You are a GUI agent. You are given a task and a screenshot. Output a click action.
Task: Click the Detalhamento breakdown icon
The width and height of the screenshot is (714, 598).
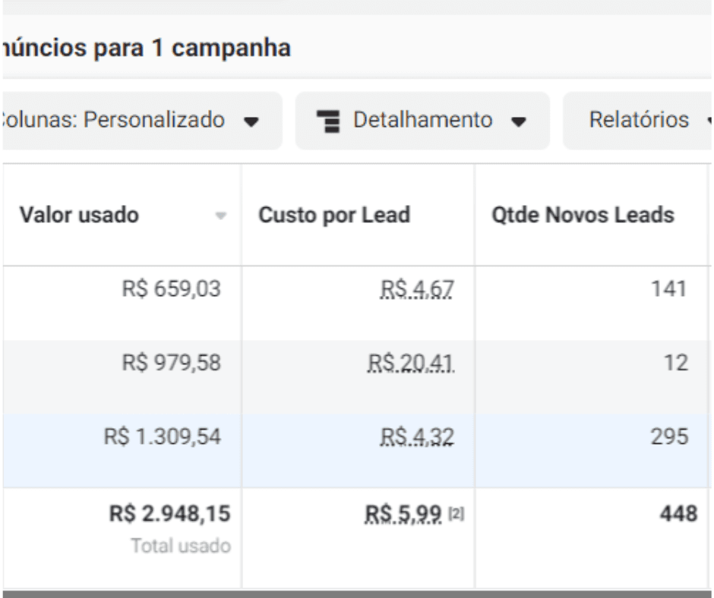pos(328,121)
